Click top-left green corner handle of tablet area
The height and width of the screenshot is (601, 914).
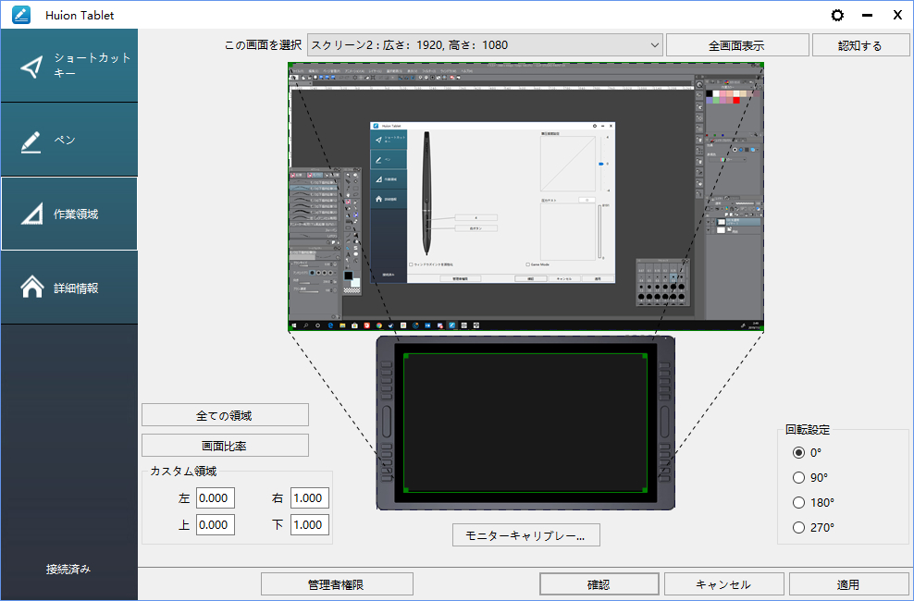coord(406,356)
